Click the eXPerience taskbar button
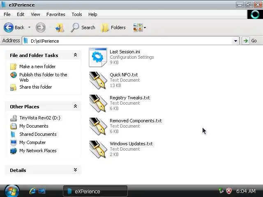This screenshot has height=197, width=263. [x=95, y=191]
